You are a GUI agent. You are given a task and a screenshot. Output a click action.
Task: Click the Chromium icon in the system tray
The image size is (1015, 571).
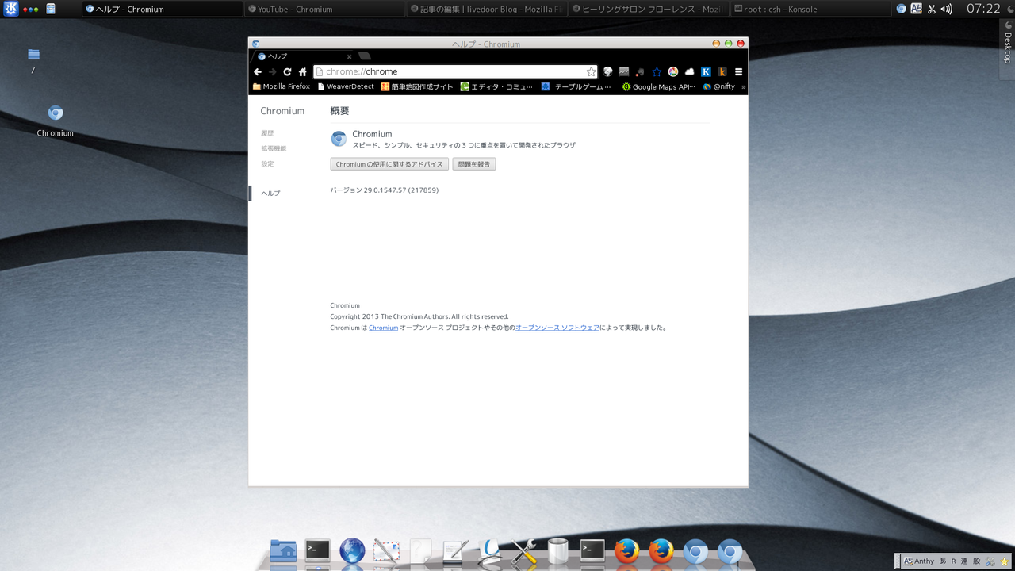(901, 9)
